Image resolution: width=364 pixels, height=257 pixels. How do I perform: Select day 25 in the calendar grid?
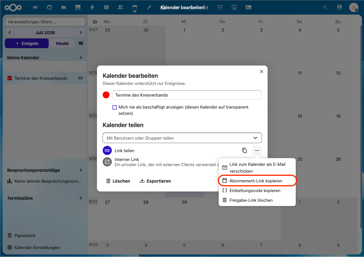point(300,159)
